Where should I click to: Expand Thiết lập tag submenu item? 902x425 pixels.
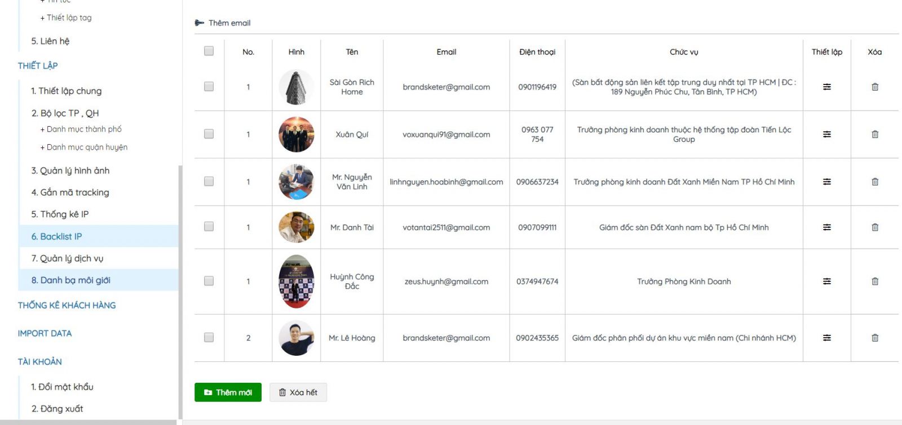click(x=66, y=17)
